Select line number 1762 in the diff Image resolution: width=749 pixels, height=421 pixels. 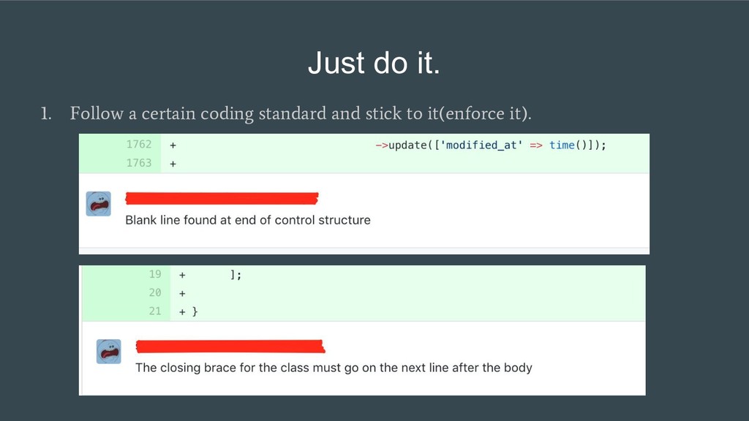(x=138, y=144)
